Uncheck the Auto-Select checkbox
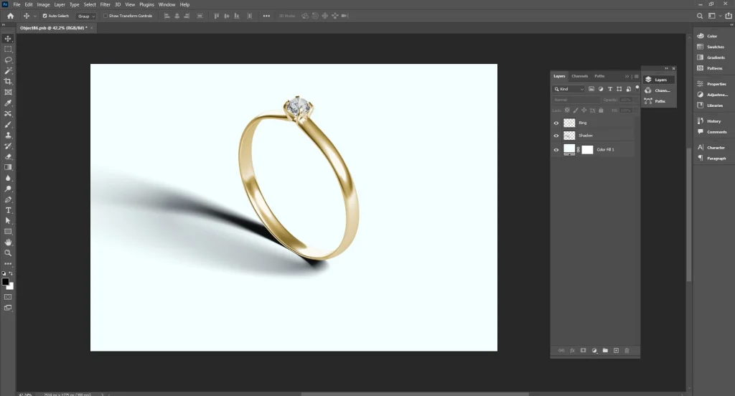This screenshot has width=735, height=396. (x=45, y=16)
